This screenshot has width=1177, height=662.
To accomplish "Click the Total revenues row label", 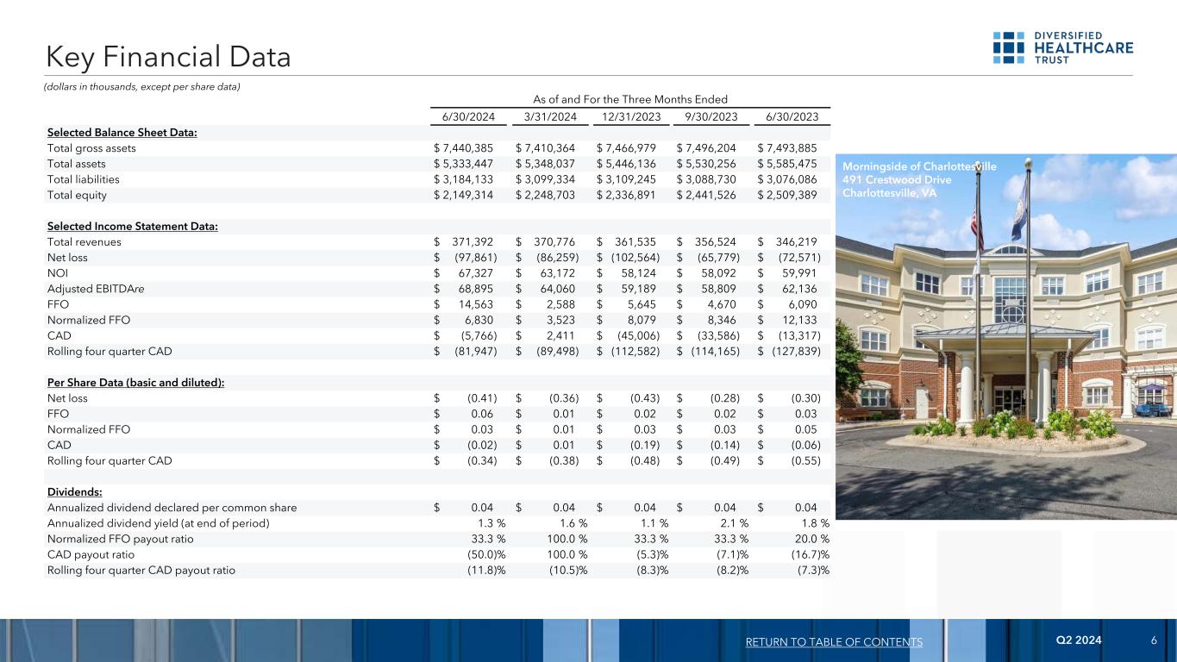I will tap(84, 242).
